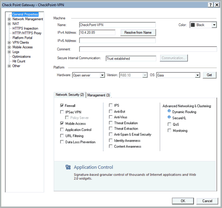Click the Dynamic Routing info icon
Image resolution: width=222 pixels, height=208 pixels.
(x=169, y=111)
